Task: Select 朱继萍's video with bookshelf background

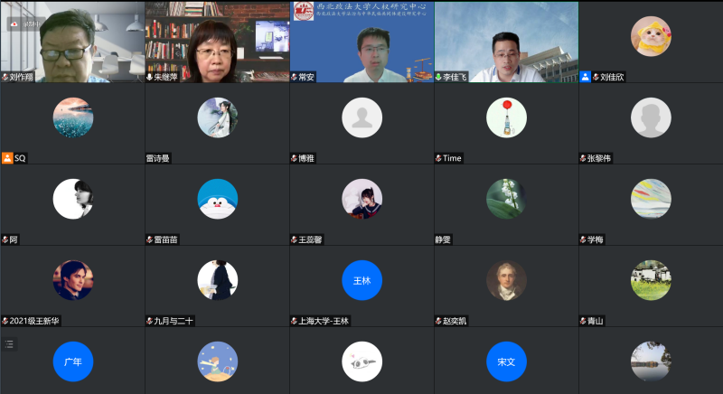Action: (x=217, y=41)
